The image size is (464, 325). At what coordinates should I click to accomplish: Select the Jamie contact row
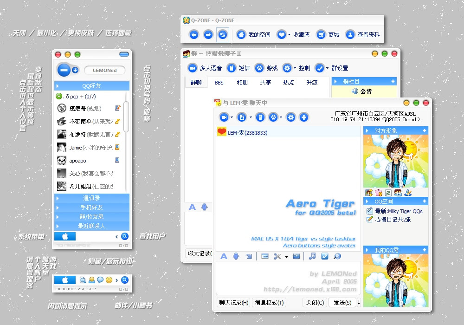(88, 147)
